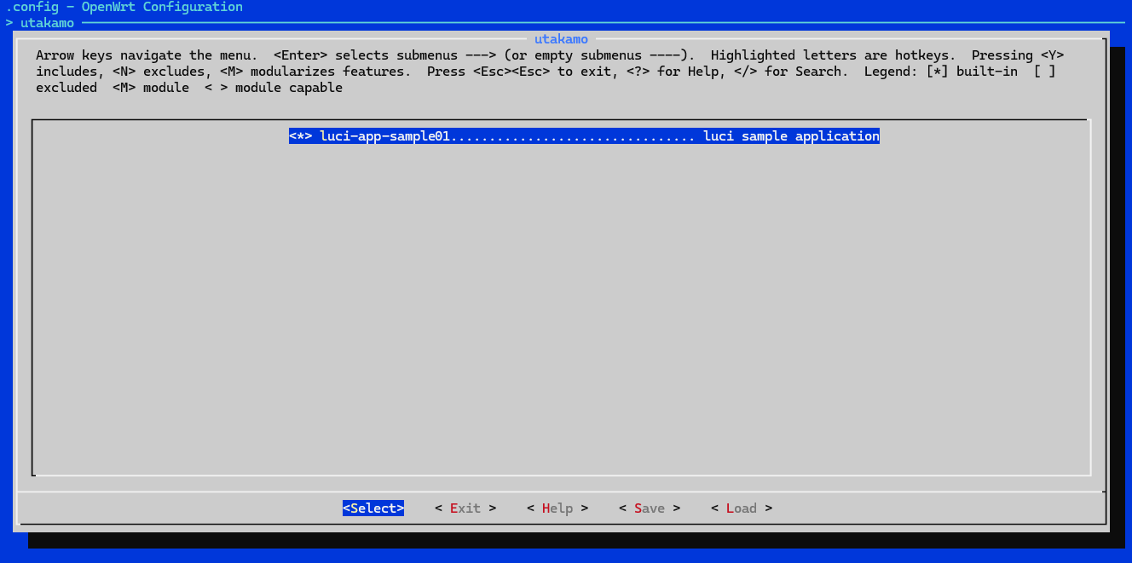
Task: Click the '.config - OpenWrt Configuration' title
Action: (124, 7)
